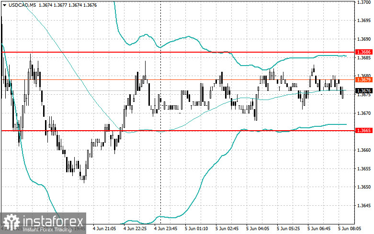The image size is (374, 234).
Task: Click the 4 Jun 21:05 time label
Action: point(104,229)
